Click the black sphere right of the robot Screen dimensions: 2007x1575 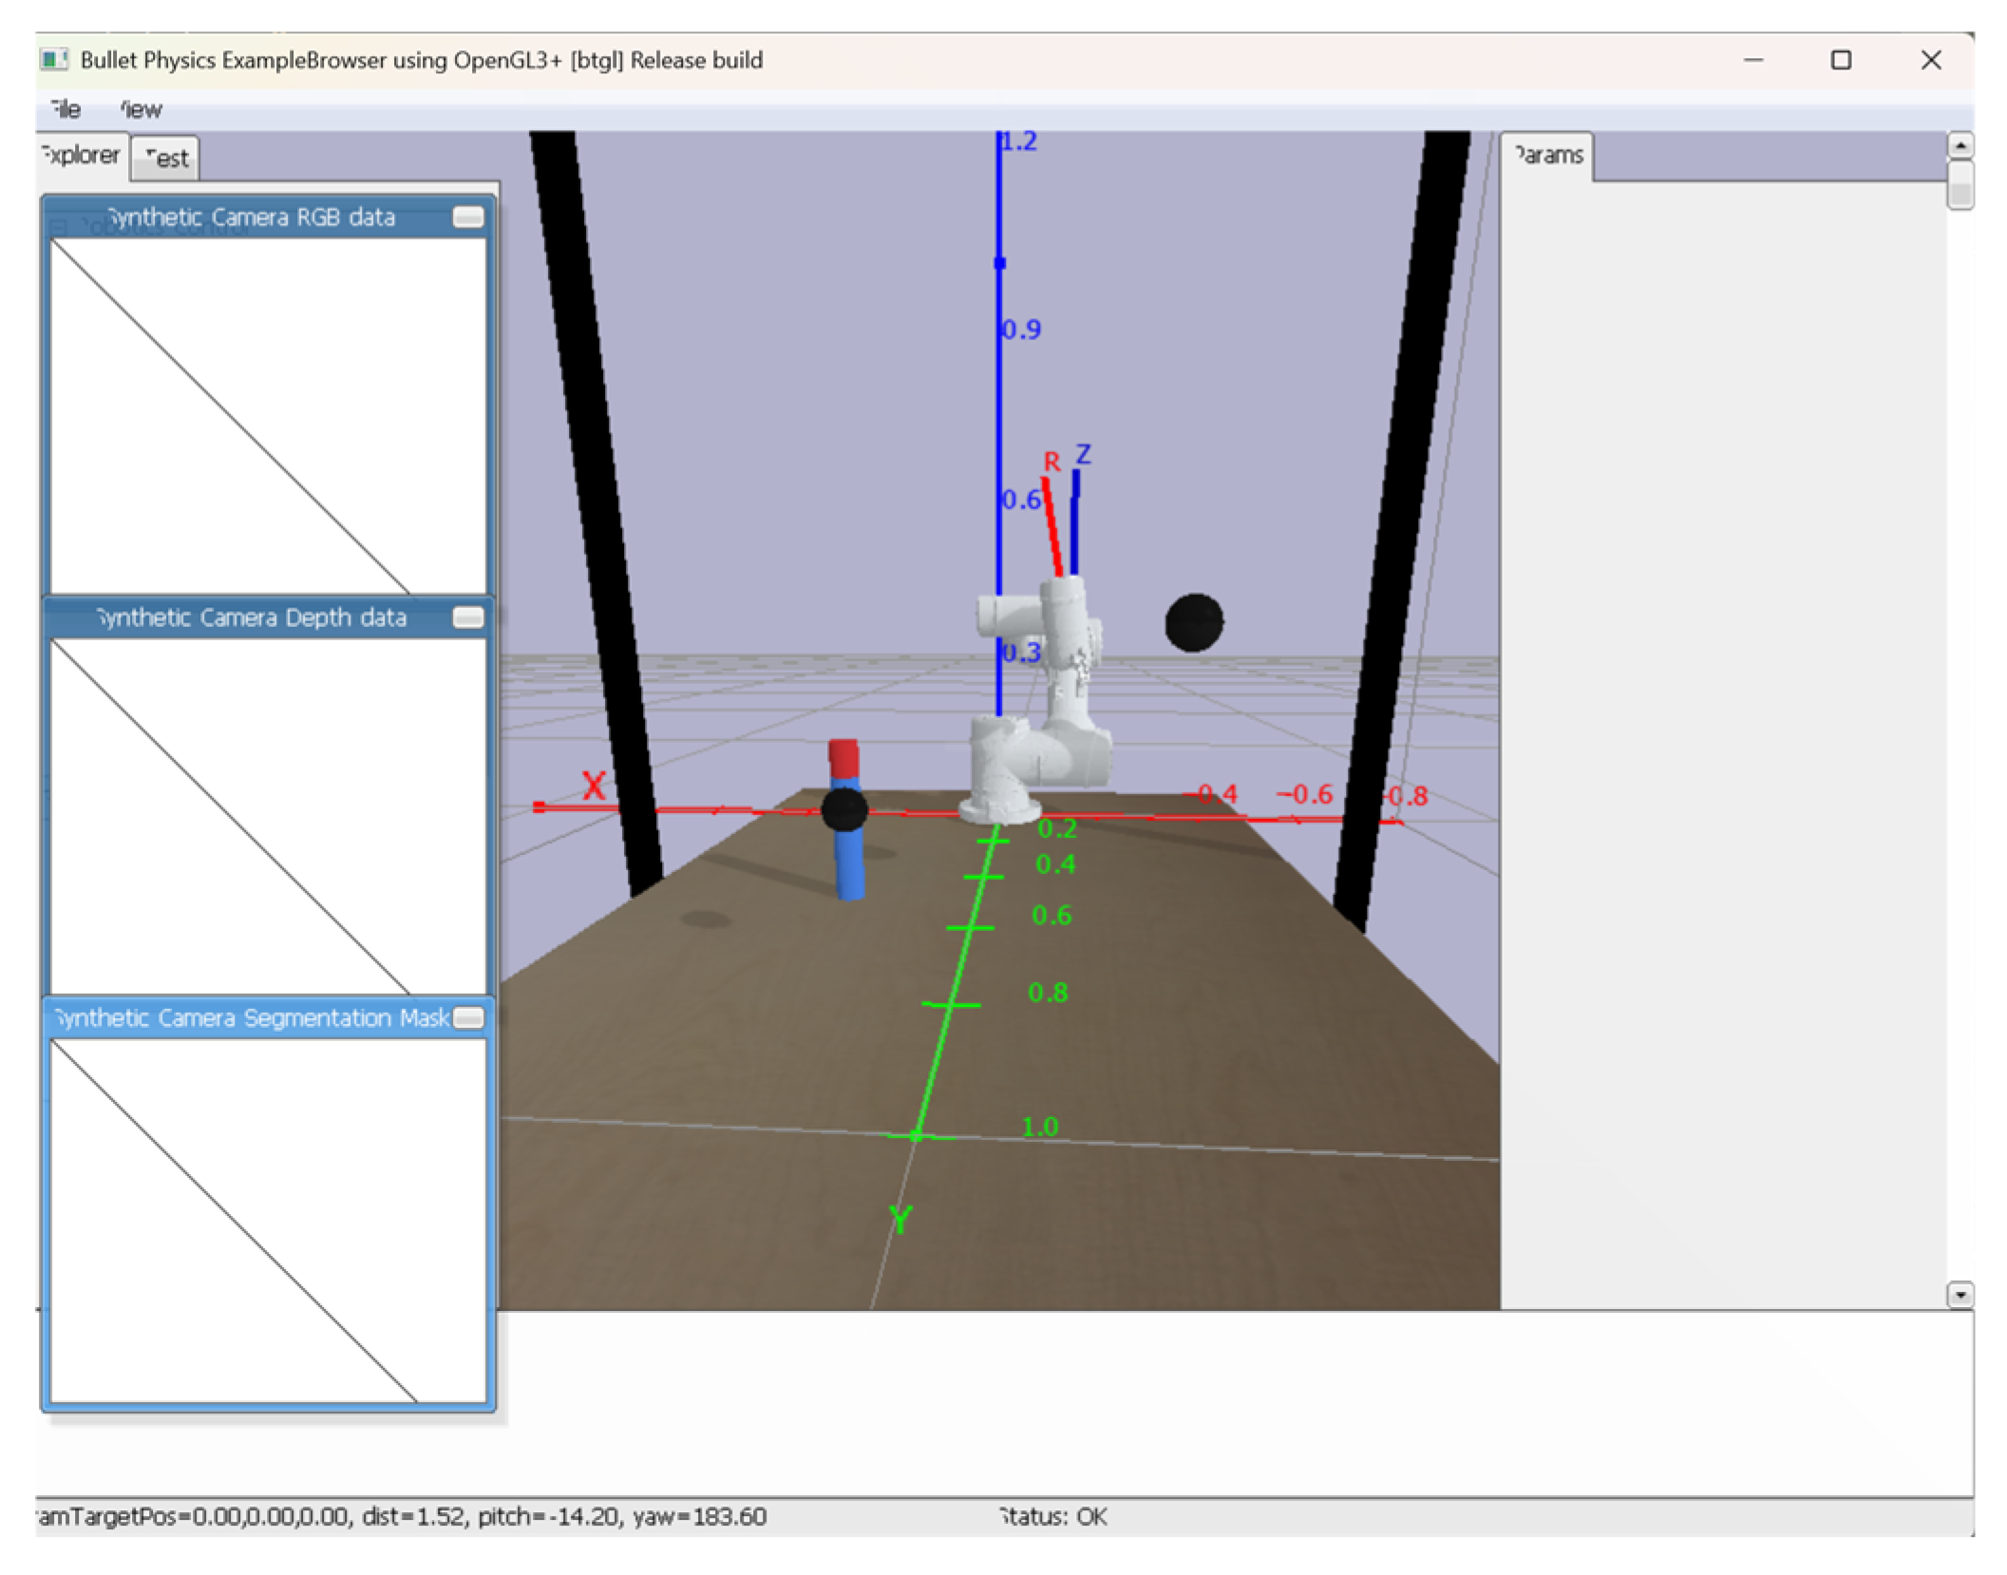1193,622
